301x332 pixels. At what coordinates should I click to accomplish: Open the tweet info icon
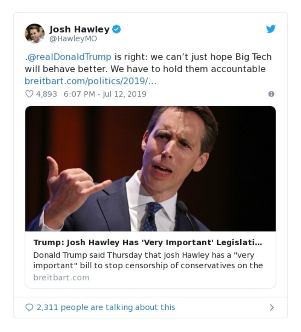point(271,94)
